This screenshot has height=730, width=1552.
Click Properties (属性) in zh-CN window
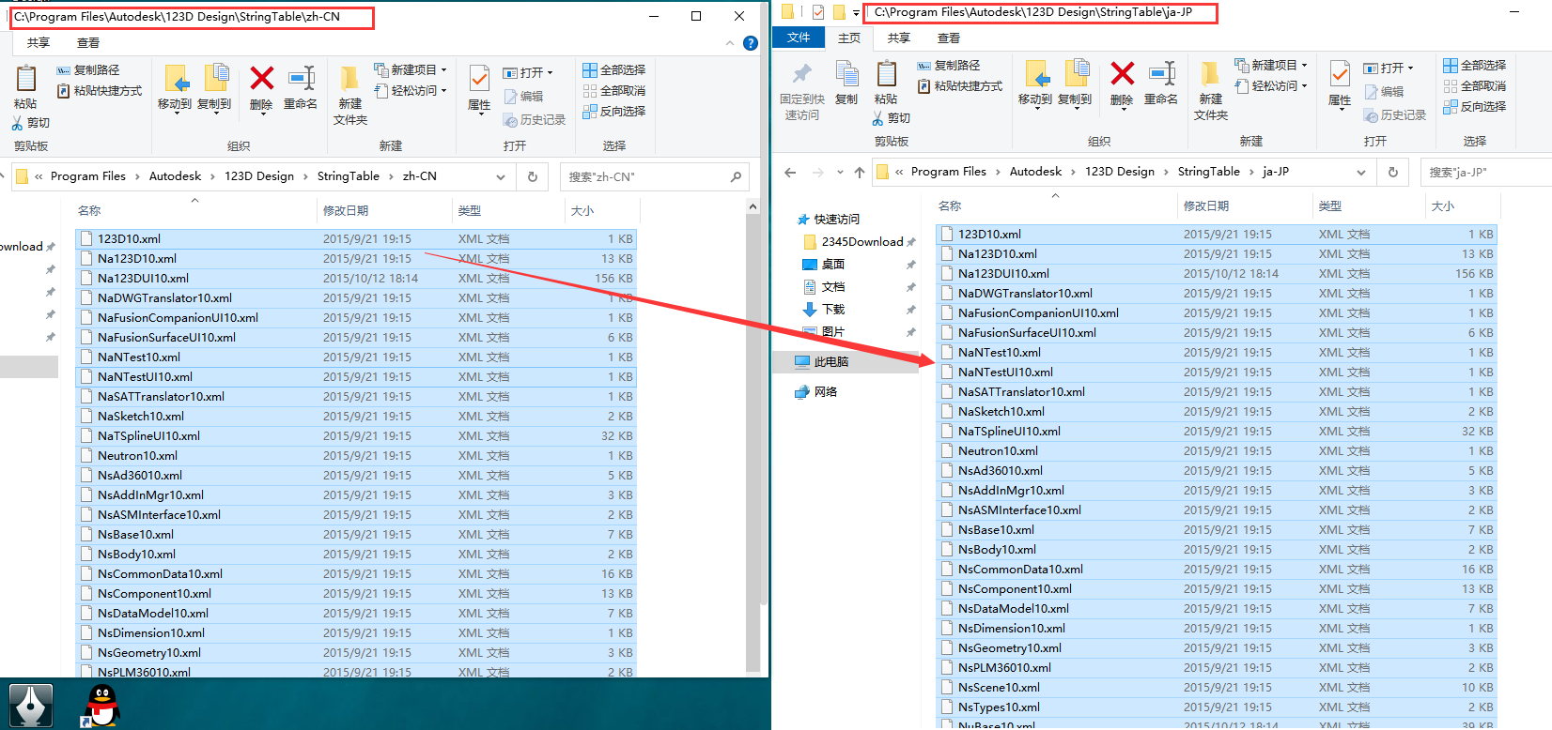(479, 88)
